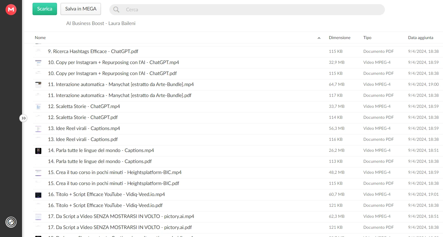Click the 26,2 MB size cell
This screenshot has height=237, width=443.
(x=337, y=150)
